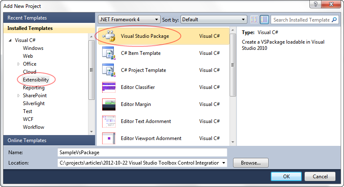Expand the SharePoint tree node

pos(18,96)
